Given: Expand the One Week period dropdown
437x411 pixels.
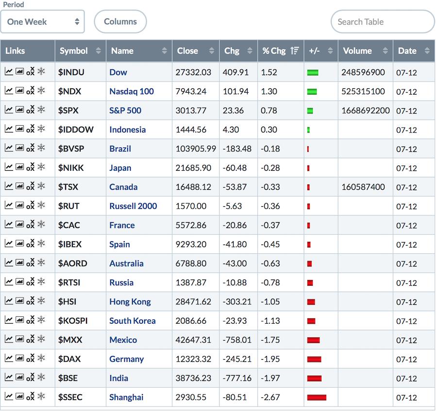Looking at the screenshot, I should pyautogui.click(x=43, y=22).
